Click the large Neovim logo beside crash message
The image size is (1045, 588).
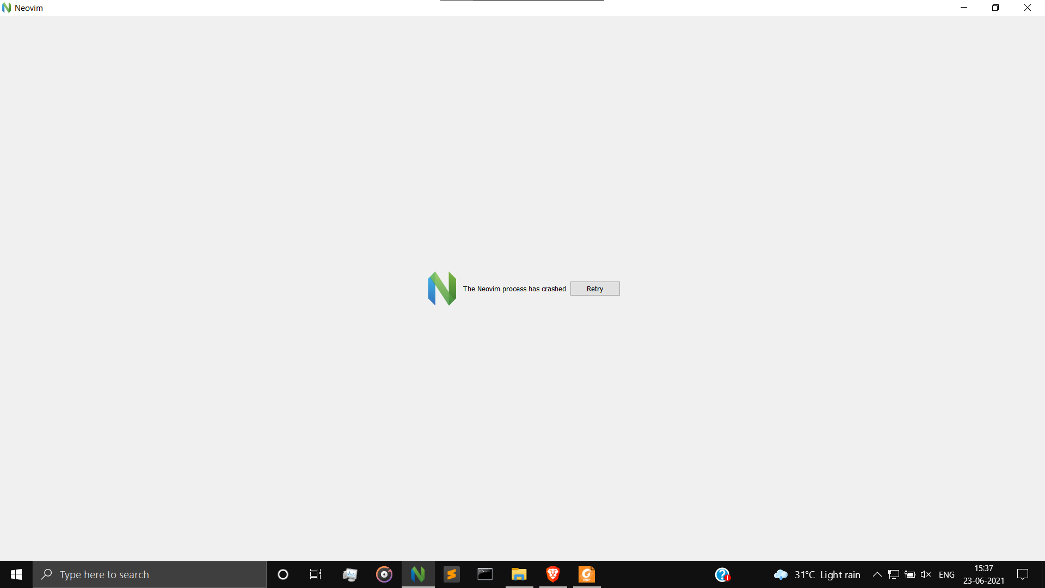tap(442, 289)
